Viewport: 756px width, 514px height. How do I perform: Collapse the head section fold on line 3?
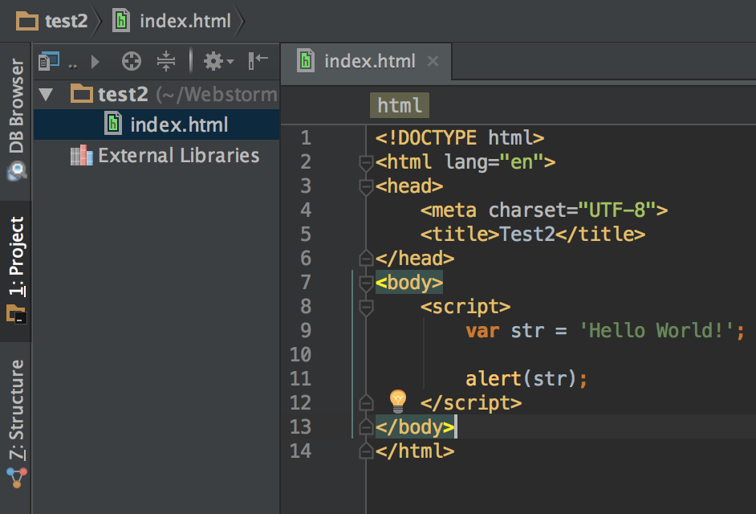[x=365, y=186]
